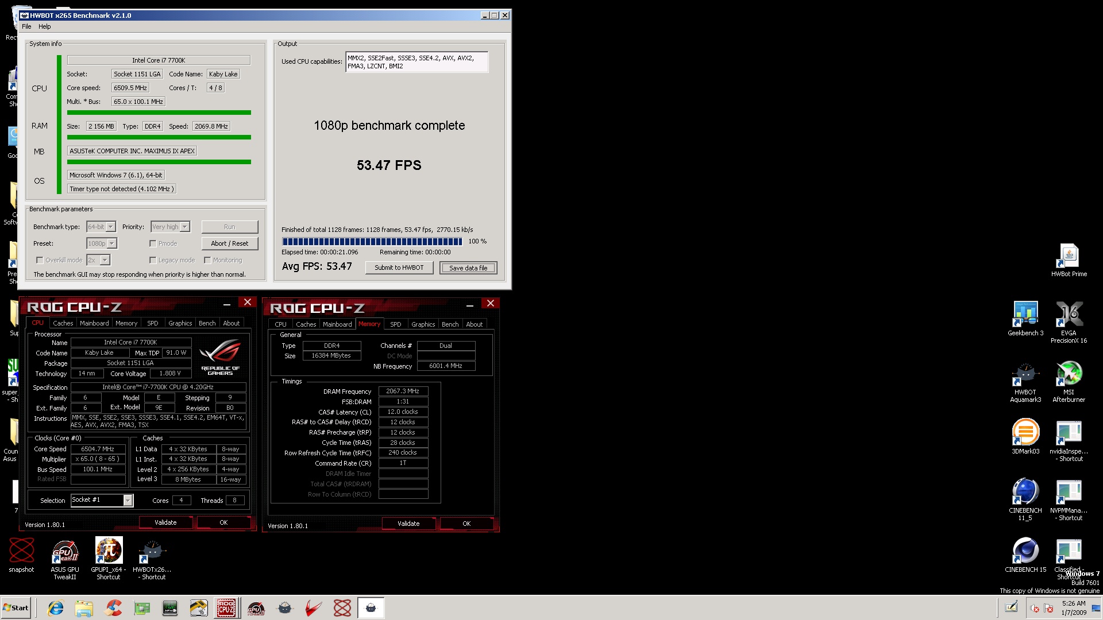Screen dimensions: 1103x620
Task: Open the snapshot desktop icon
Action: (21, 555)
